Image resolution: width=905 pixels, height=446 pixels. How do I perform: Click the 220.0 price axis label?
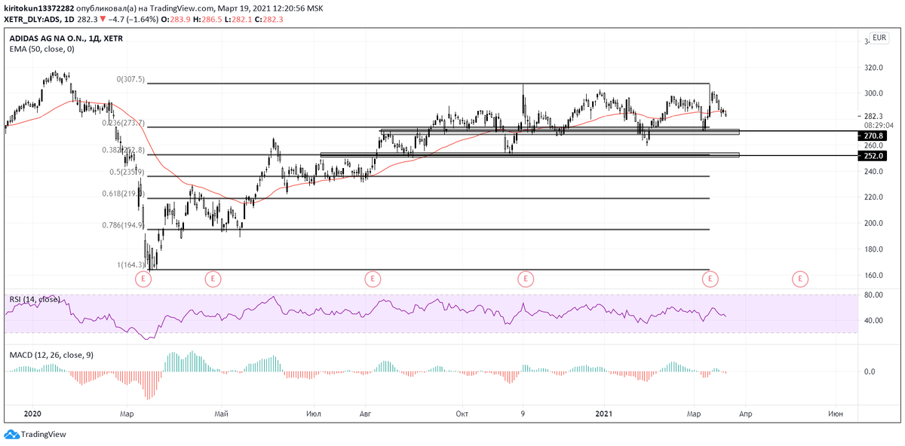point(874,197)
